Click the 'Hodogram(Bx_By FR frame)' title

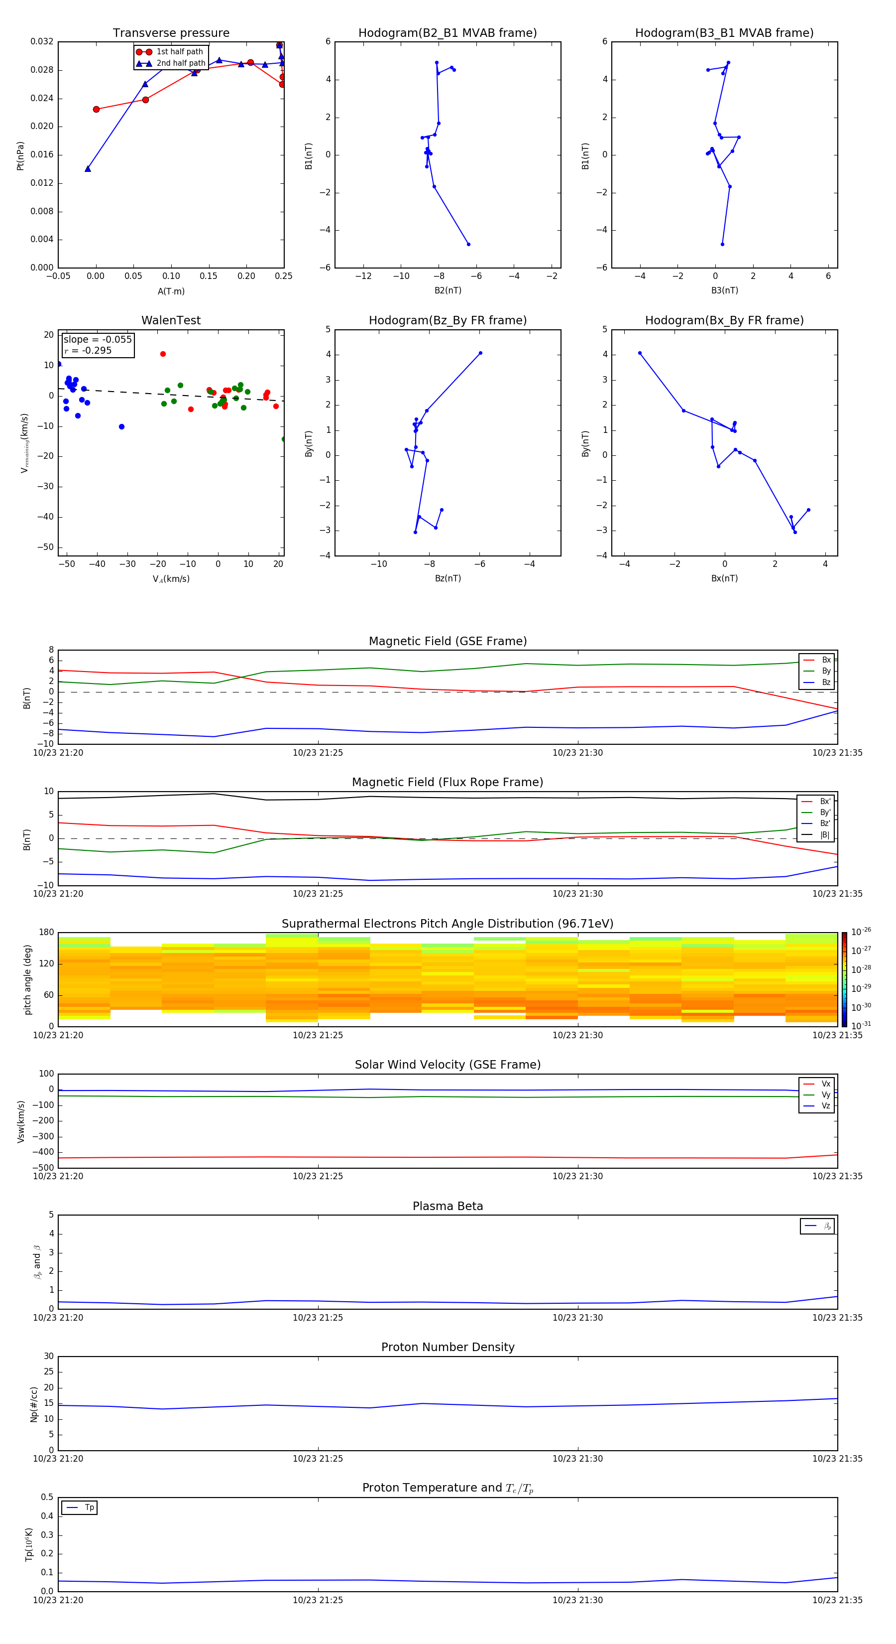[724, 320]
